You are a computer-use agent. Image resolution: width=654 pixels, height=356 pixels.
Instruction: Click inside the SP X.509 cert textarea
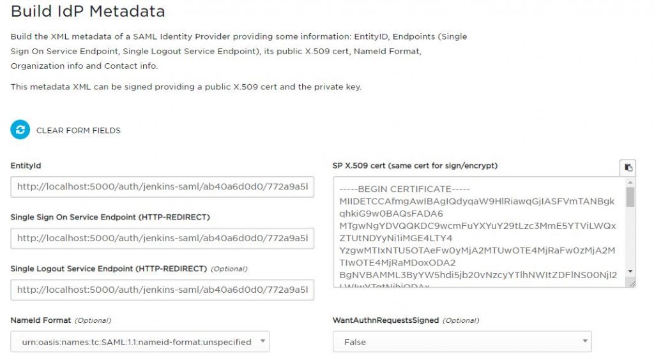(480, 232)
